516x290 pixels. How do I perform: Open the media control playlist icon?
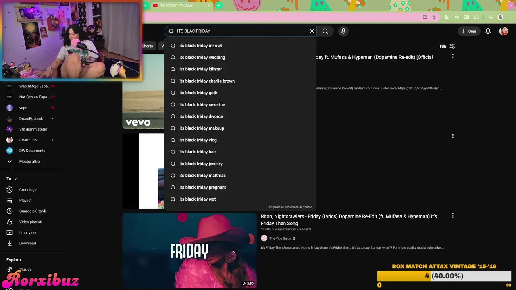pos(491,17)
